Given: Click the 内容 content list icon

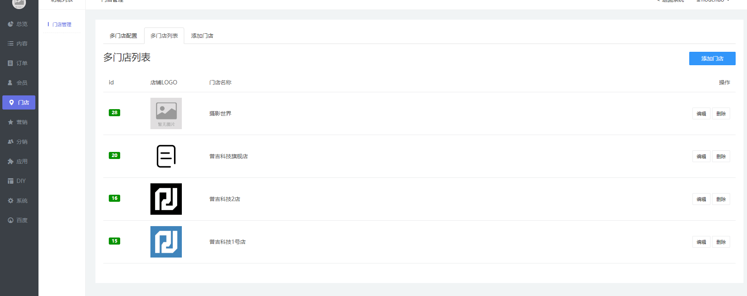Looking at the screenshot, I should (x=11, y=44).
